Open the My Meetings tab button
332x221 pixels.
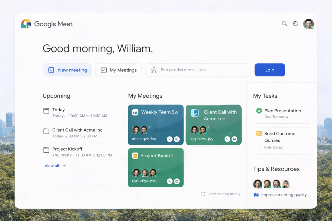click(118, 70)
